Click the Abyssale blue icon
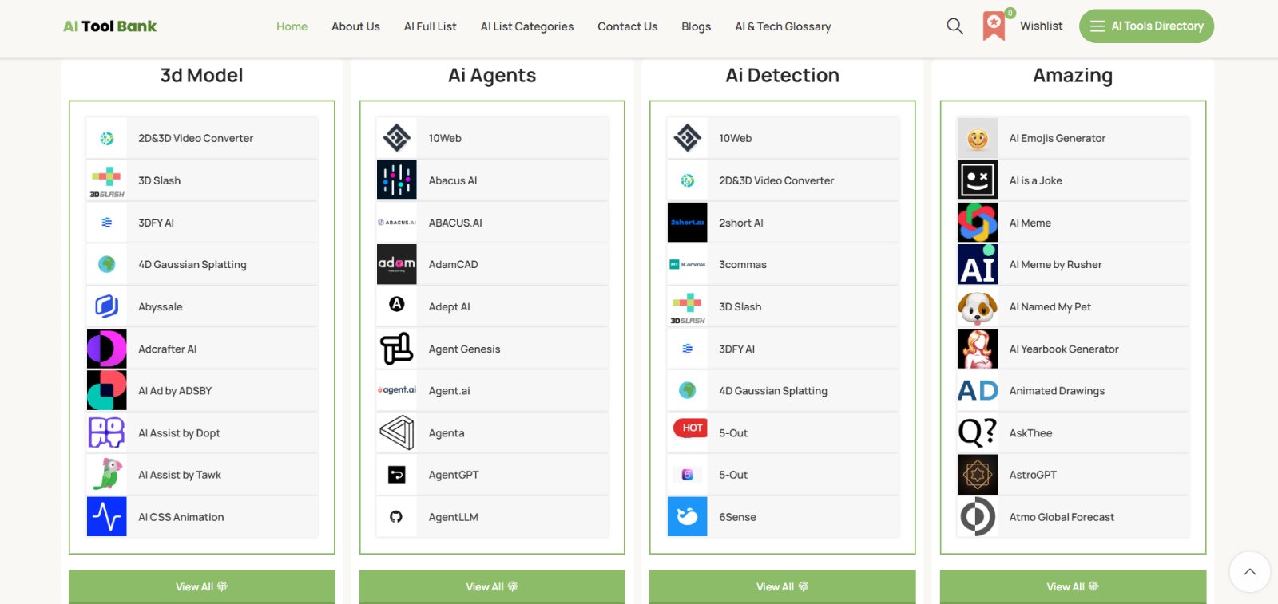 point(107,306)
